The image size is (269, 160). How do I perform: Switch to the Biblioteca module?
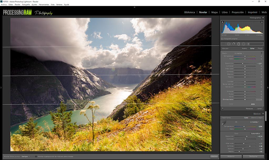(190, 12)
